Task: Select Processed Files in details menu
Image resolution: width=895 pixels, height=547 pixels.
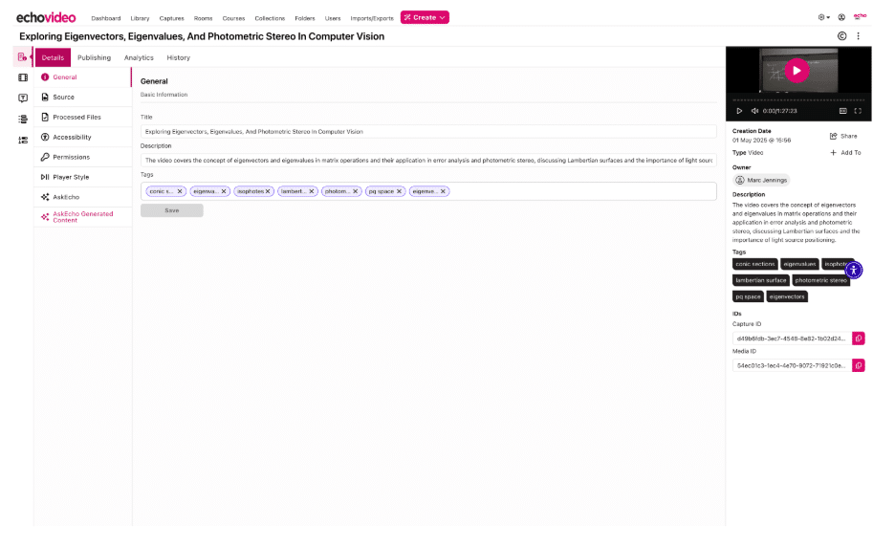Action: click(x=83, y=117)
